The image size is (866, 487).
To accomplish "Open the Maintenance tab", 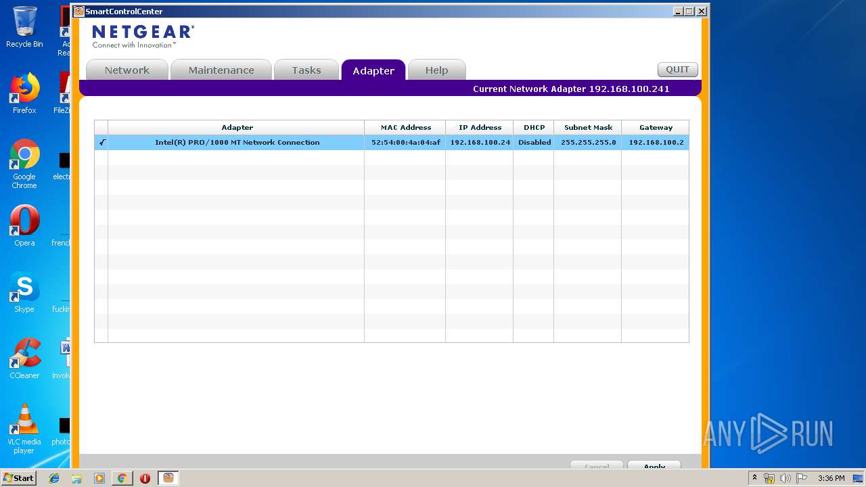I will click(x=221, y=70).
